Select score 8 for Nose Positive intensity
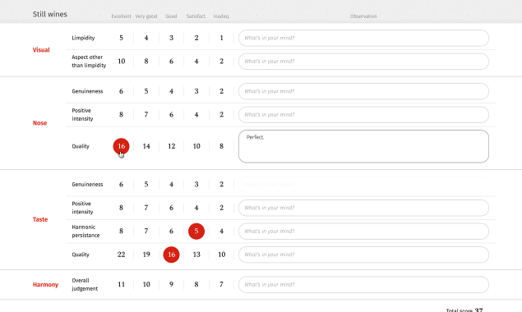Image resolution: width=522 pixels, height=312 pixels. 121,114
